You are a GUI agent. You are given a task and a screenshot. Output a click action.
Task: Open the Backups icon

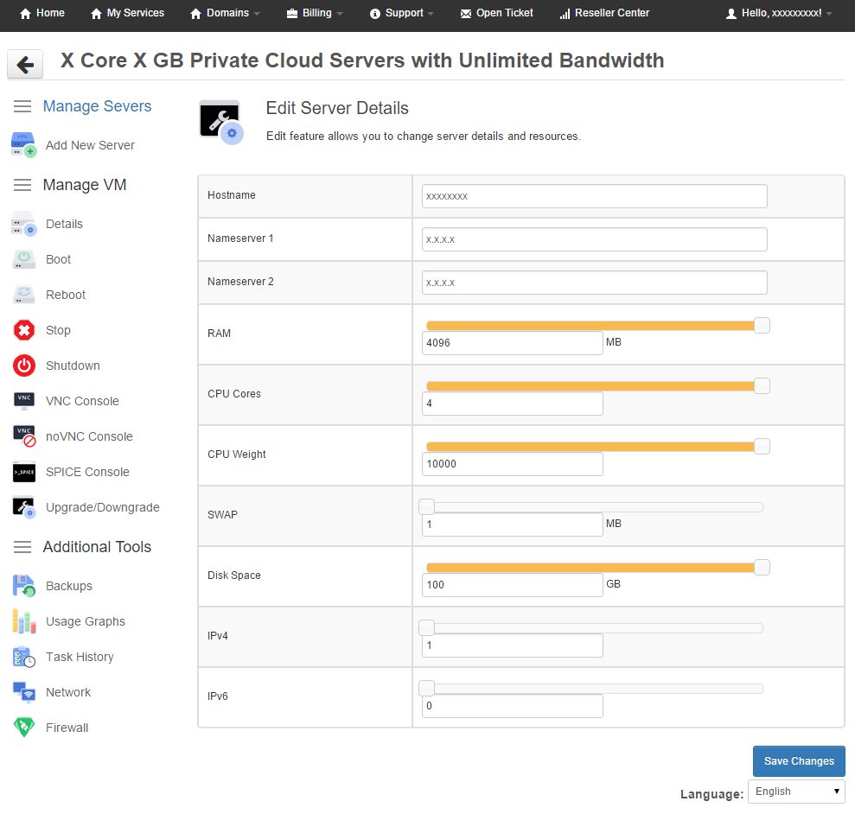24,586
